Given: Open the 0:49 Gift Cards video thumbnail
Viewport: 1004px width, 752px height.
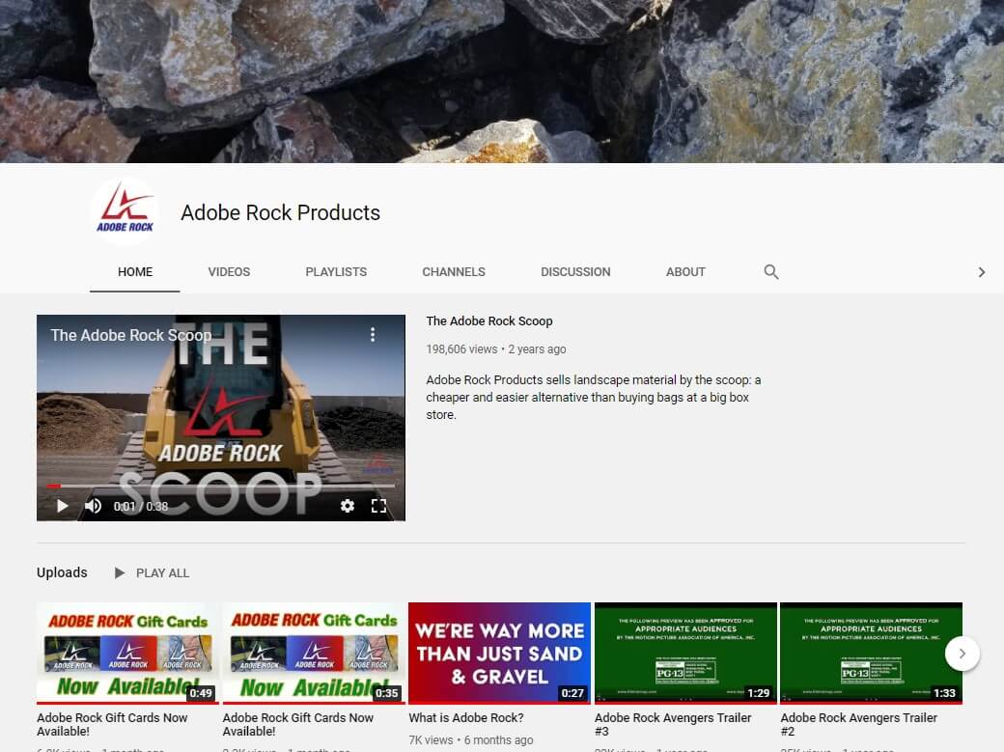Looking at the screenshot, I should tap(127, 653).
